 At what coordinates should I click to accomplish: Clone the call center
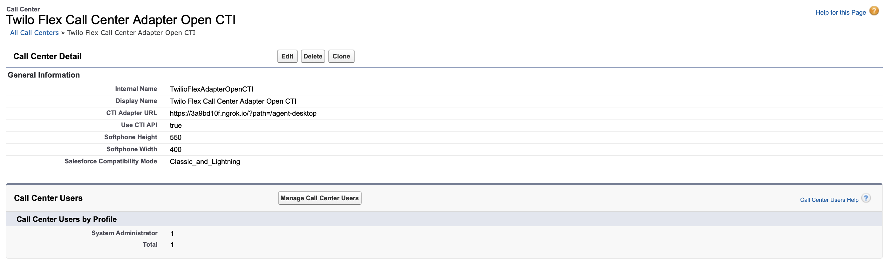click(x=341, y=57)
